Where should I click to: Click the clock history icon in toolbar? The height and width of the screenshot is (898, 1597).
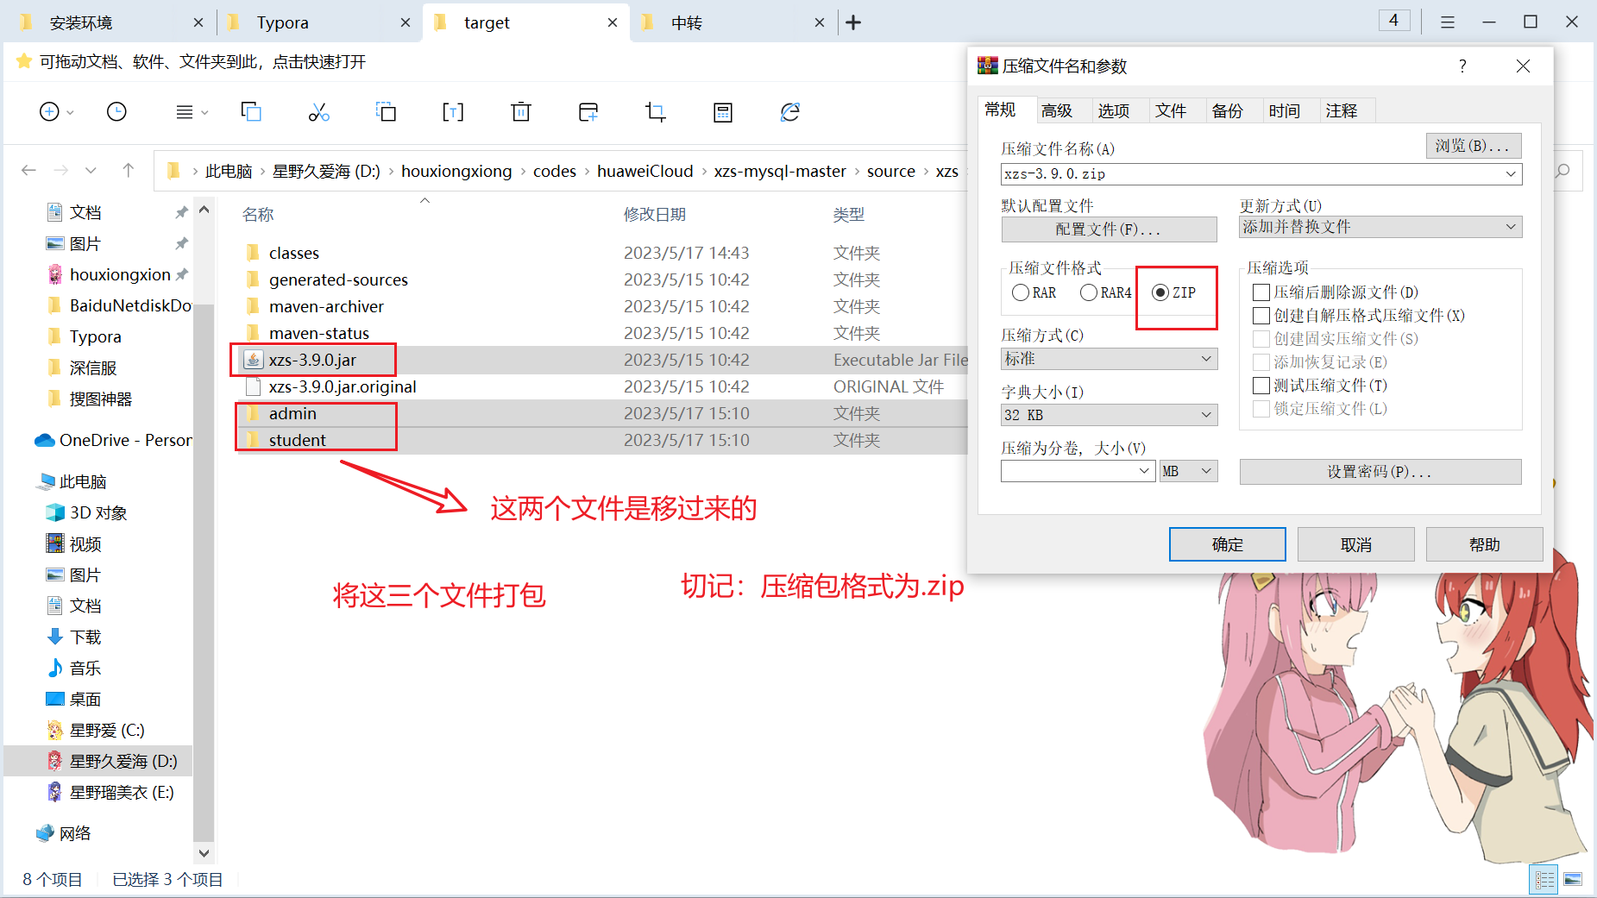(x=116, y=112)
